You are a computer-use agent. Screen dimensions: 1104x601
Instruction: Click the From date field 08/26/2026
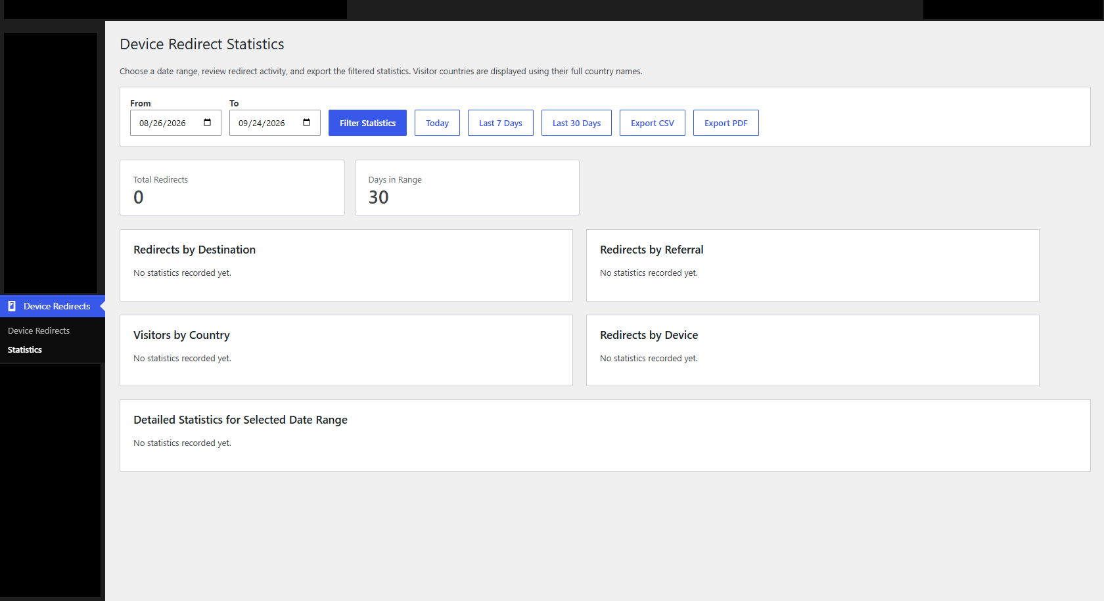[x=175, y=123]
